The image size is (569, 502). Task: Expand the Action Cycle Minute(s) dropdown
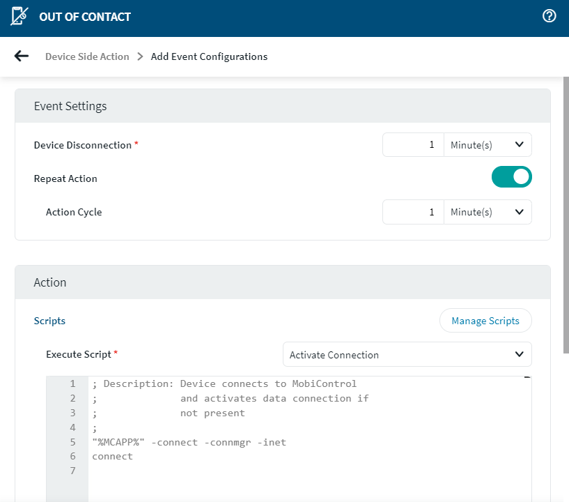pyautogui.click(x=488, y=212)
